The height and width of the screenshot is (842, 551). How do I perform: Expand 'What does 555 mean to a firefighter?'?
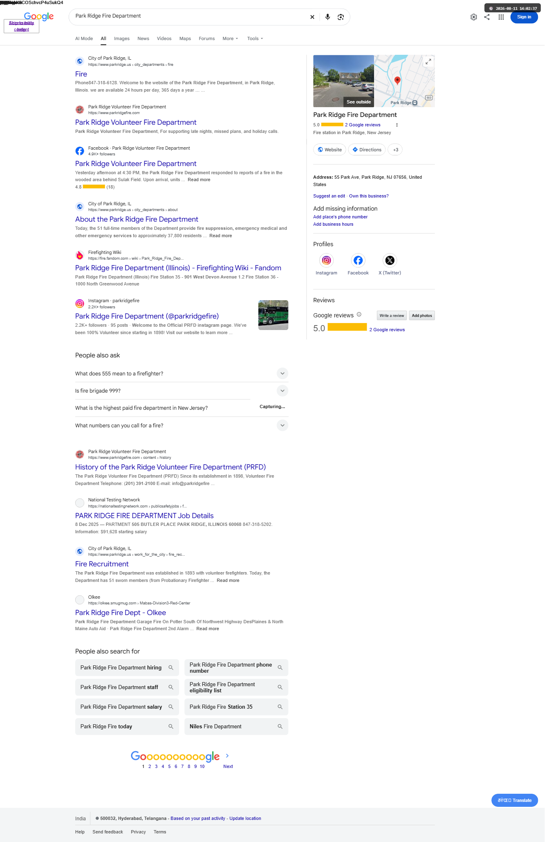coord(282,373)
